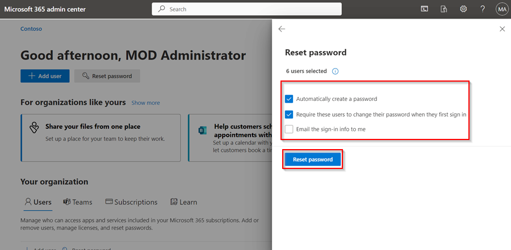Open the Help question mark icon

tap(483, 9)
